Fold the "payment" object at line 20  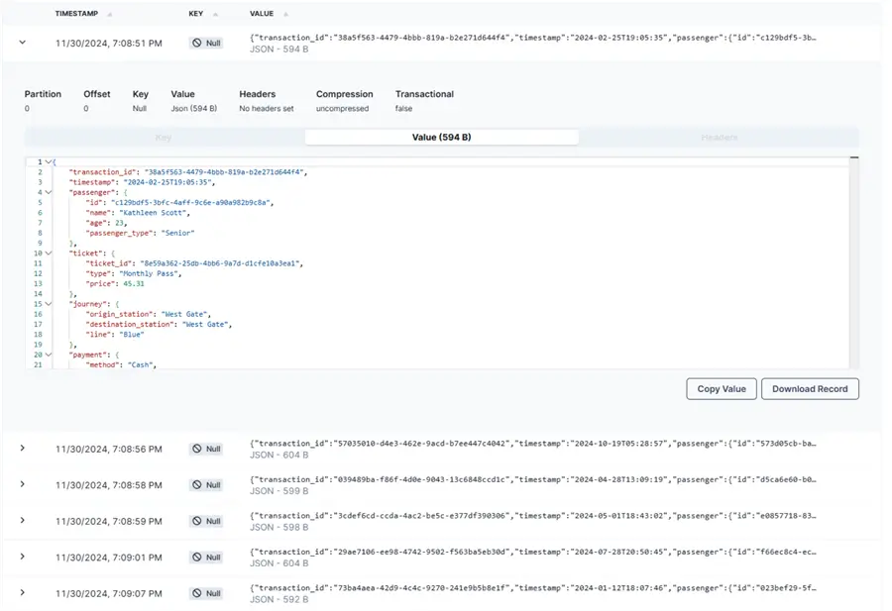(49, 356)
